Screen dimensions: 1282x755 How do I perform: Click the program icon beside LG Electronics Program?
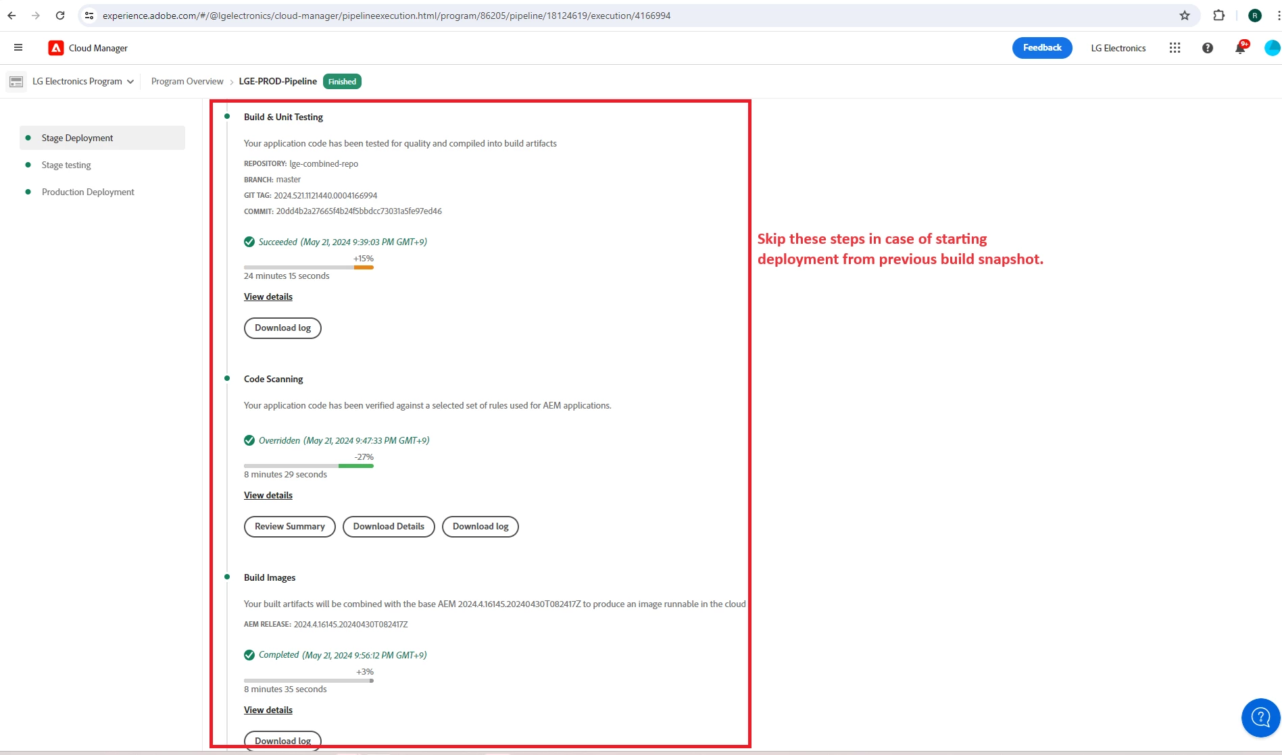[x=16, y=82]
